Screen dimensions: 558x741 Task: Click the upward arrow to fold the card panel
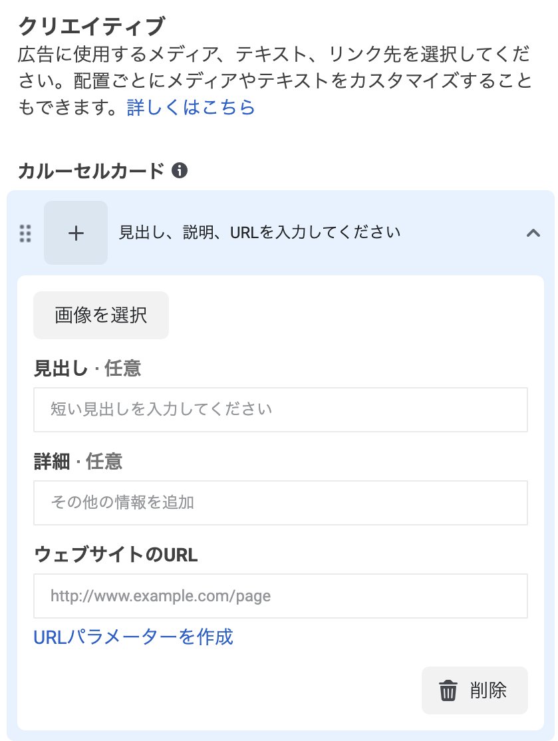[533, 233]
